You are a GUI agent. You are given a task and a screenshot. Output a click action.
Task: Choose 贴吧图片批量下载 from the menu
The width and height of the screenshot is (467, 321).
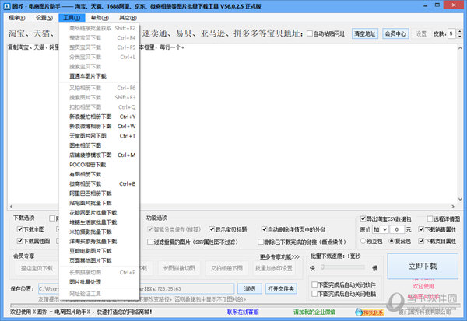pyautogui.click(x=99, y=203)
